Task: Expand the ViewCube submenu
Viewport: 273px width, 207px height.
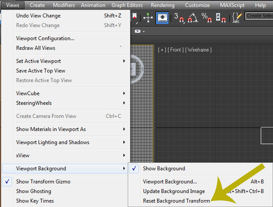Action: click(66, 93)
